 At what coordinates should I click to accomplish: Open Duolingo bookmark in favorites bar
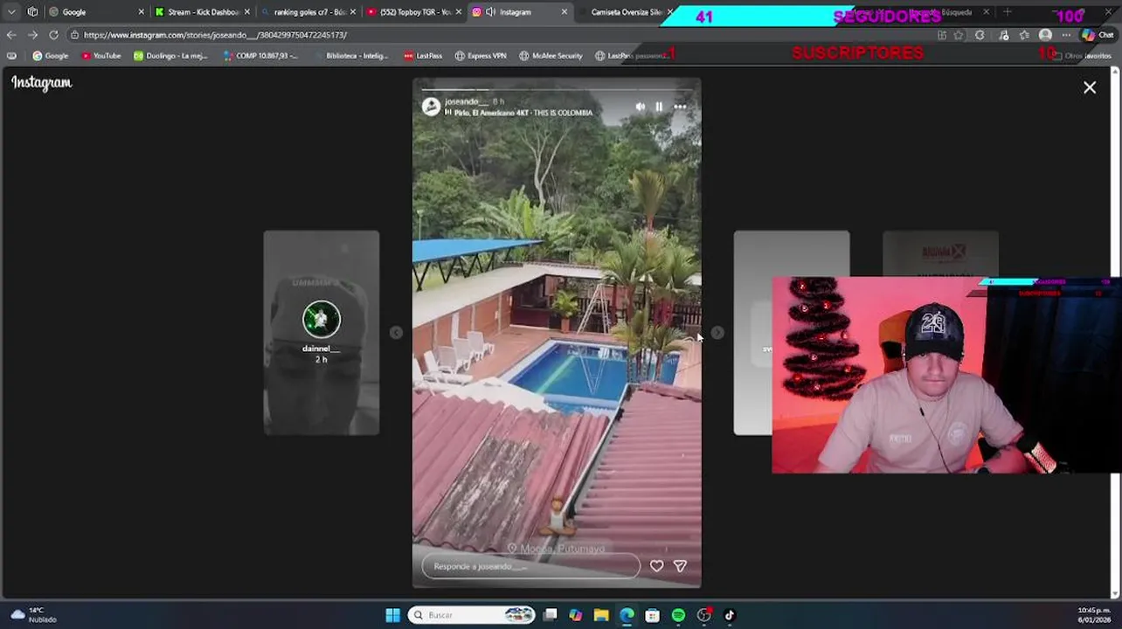click(170, 55)
